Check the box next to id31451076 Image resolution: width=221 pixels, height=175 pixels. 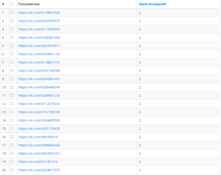point(12,161)
